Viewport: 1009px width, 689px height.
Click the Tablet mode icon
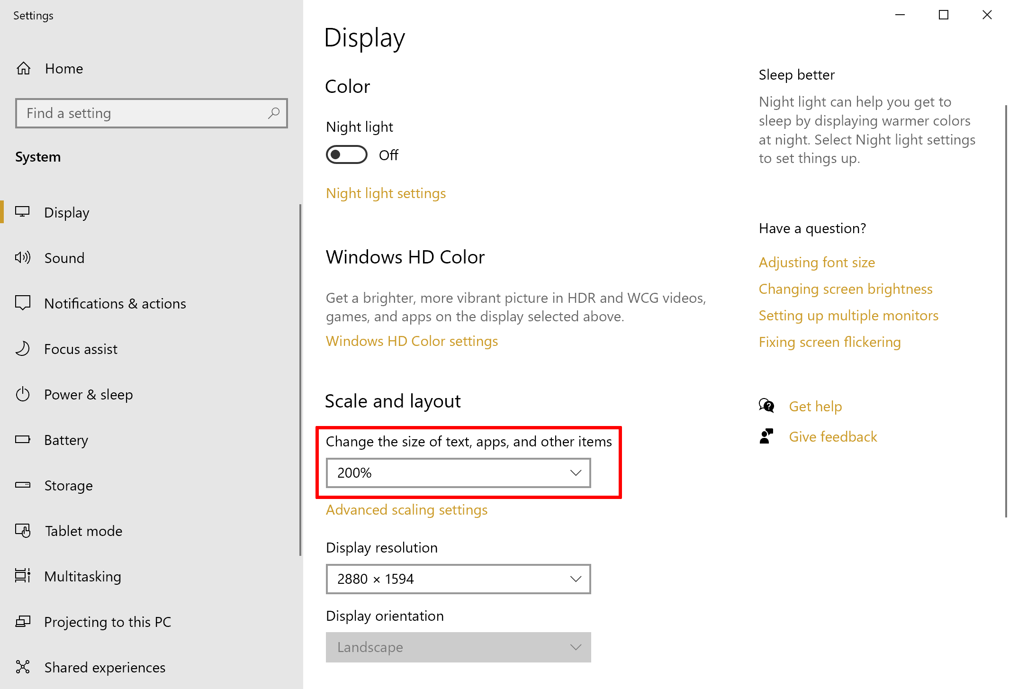coord(23,531)
